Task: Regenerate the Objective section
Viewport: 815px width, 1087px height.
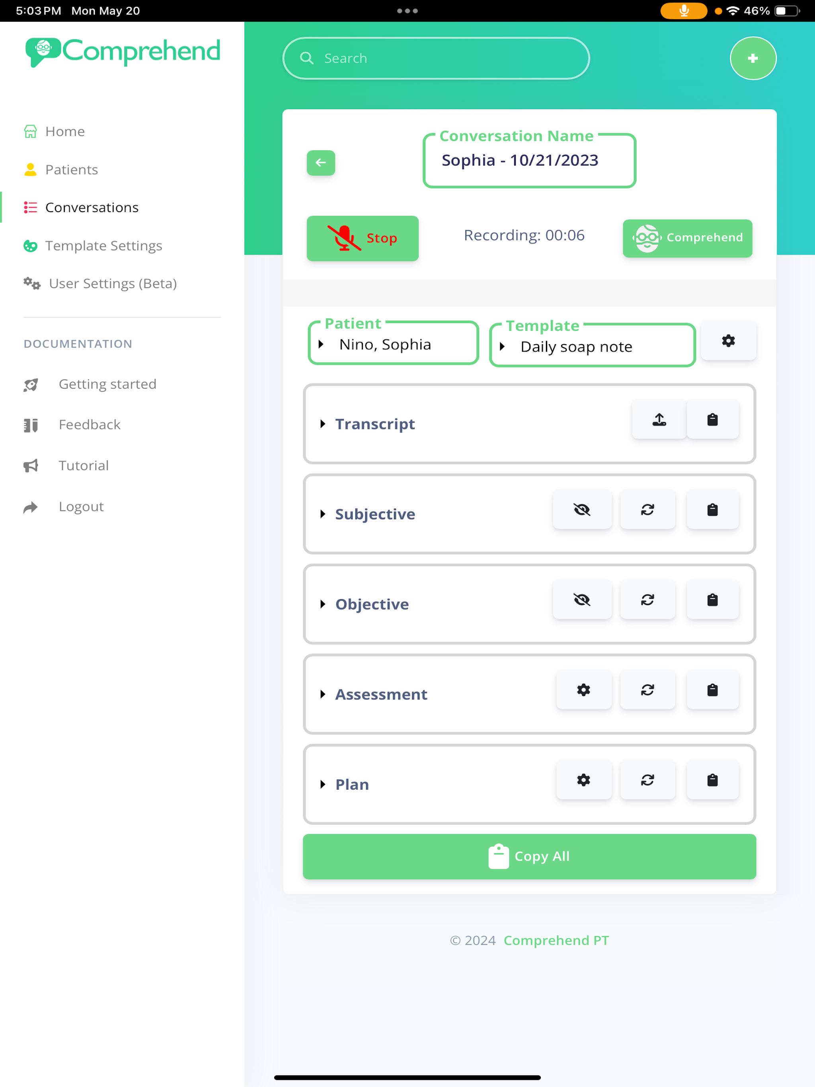Action: click(647, 600)
